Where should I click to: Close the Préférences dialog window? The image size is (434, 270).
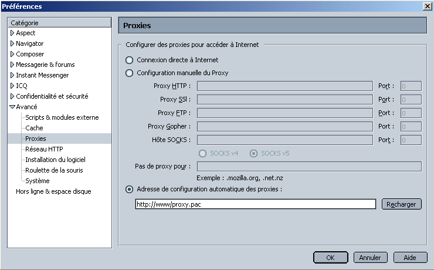(426, 6)
